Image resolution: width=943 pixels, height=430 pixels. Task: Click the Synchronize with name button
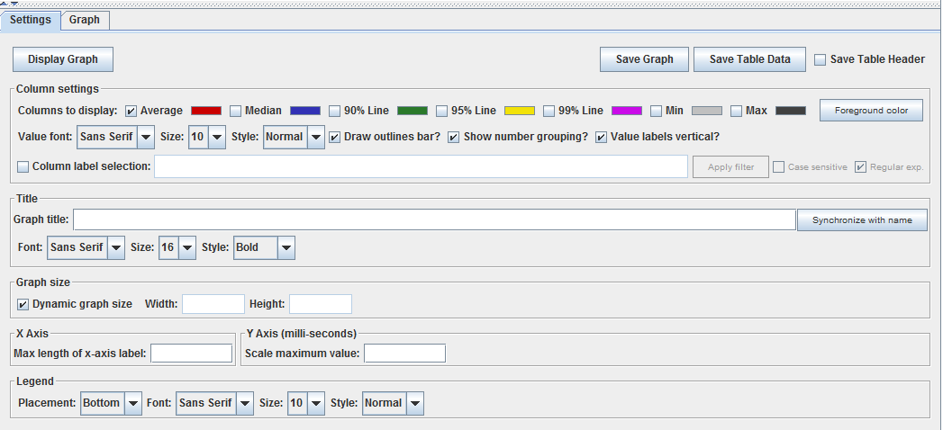pos(862,220)
